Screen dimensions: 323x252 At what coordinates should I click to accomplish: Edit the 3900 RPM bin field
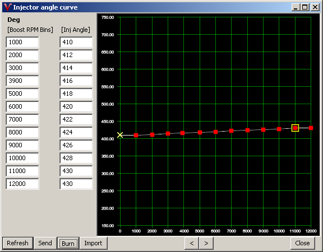[x=22, y=81]
